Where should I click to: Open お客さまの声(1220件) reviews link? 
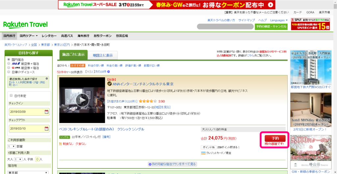click(x=122, y=101)
